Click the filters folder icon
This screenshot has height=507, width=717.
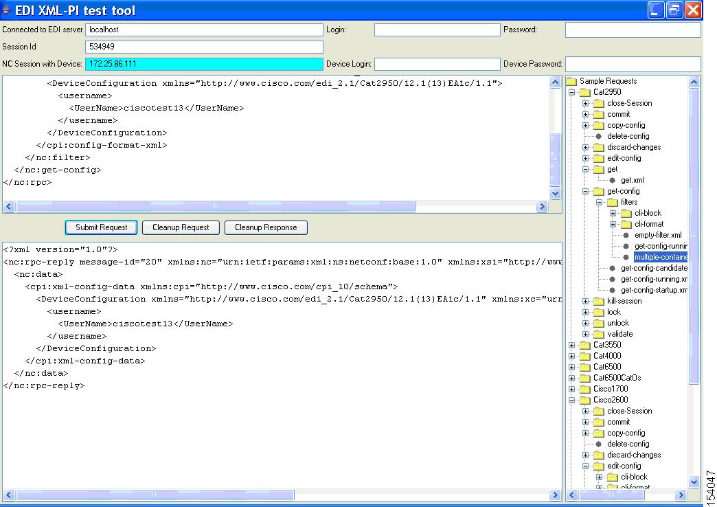[613, 202]
